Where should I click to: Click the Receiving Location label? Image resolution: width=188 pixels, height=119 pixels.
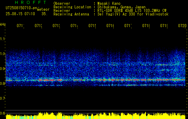coord(72,7)
